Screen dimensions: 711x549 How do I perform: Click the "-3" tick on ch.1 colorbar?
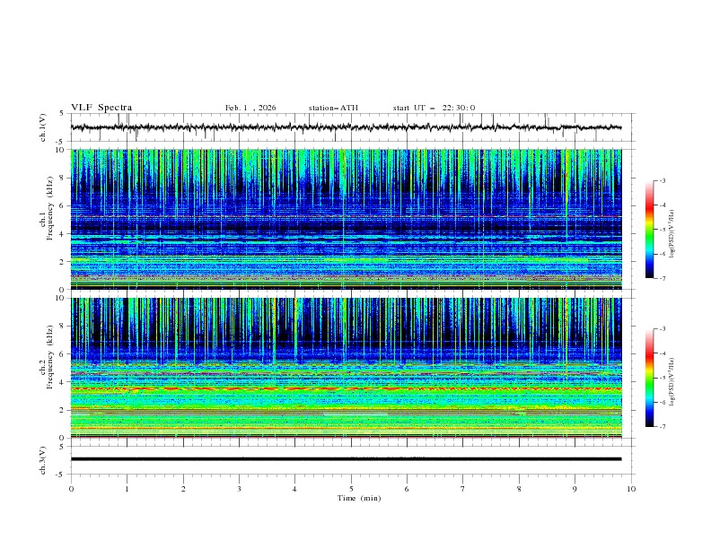(x=663, y=180)
